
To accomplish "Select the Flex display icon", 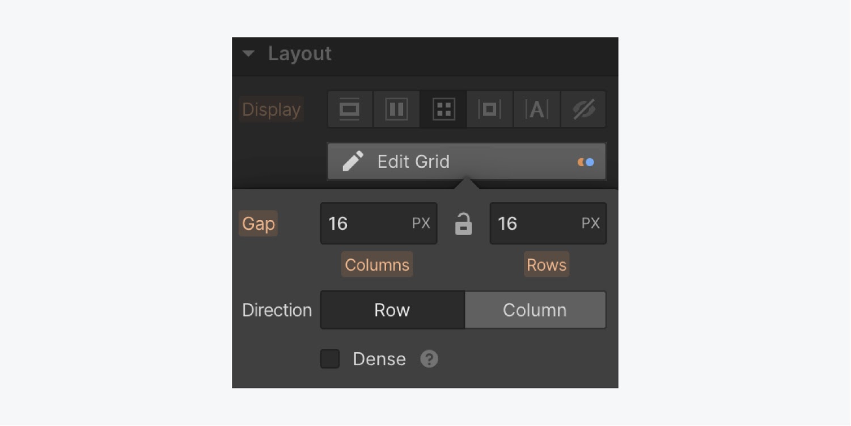I will click(396, 109).
